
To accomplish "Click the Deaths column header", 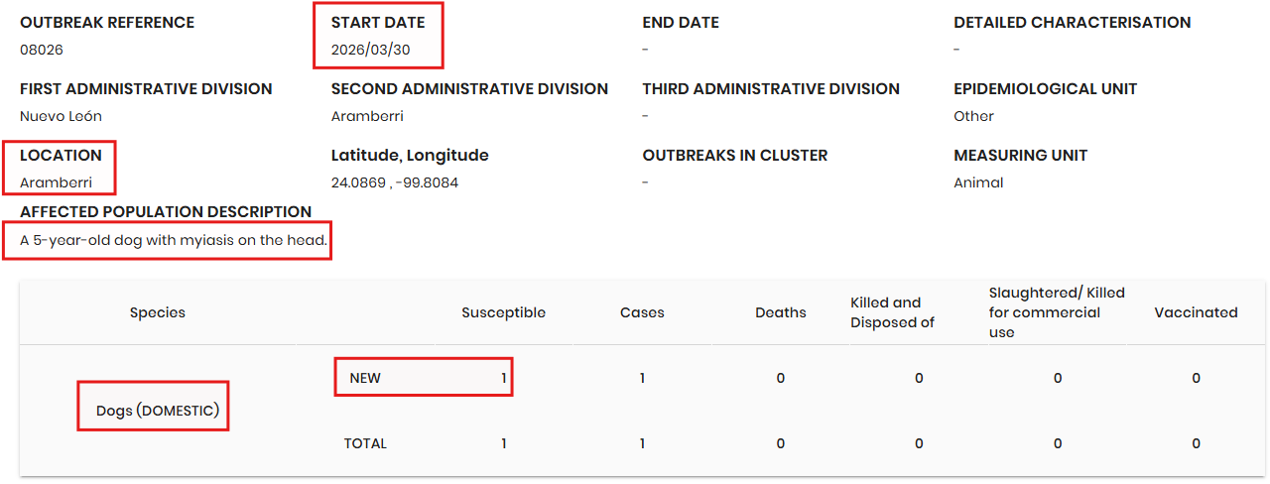I will coord(781,312).
